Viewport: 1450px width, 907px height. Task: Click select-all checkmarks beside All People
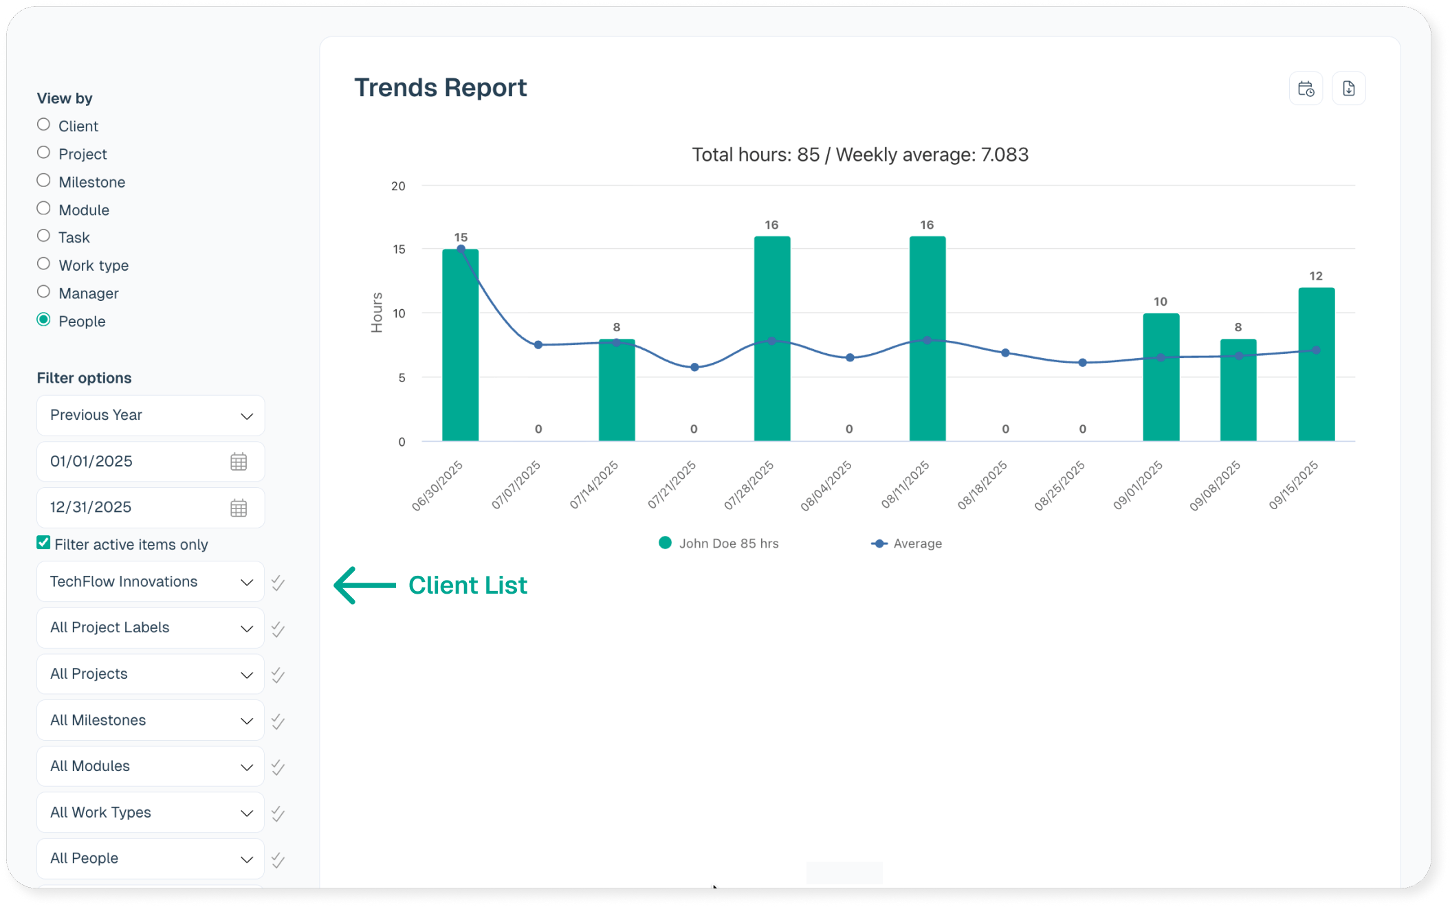pyautogui.click(x=278, y=860)
